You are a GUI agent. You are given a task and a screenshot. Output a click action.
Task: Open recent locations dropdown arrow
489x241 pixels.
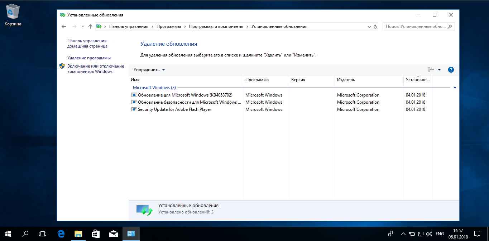click(x=83, y=26)
